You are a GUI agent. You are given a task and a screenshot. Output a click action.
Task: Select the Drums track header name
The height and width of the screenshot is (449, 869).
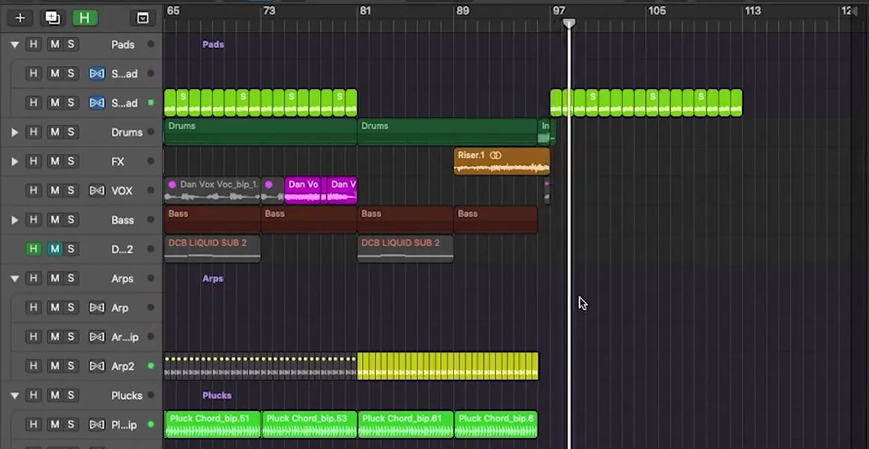click(127, 132)
